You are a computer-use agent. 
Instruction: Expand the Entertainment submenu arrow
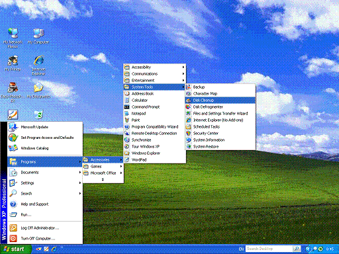(x=183, y=80)
